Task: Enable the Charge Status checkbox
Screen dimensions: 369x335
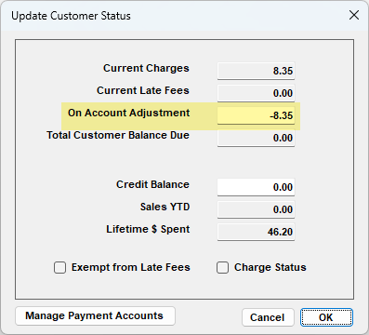Action: [222, 267]
